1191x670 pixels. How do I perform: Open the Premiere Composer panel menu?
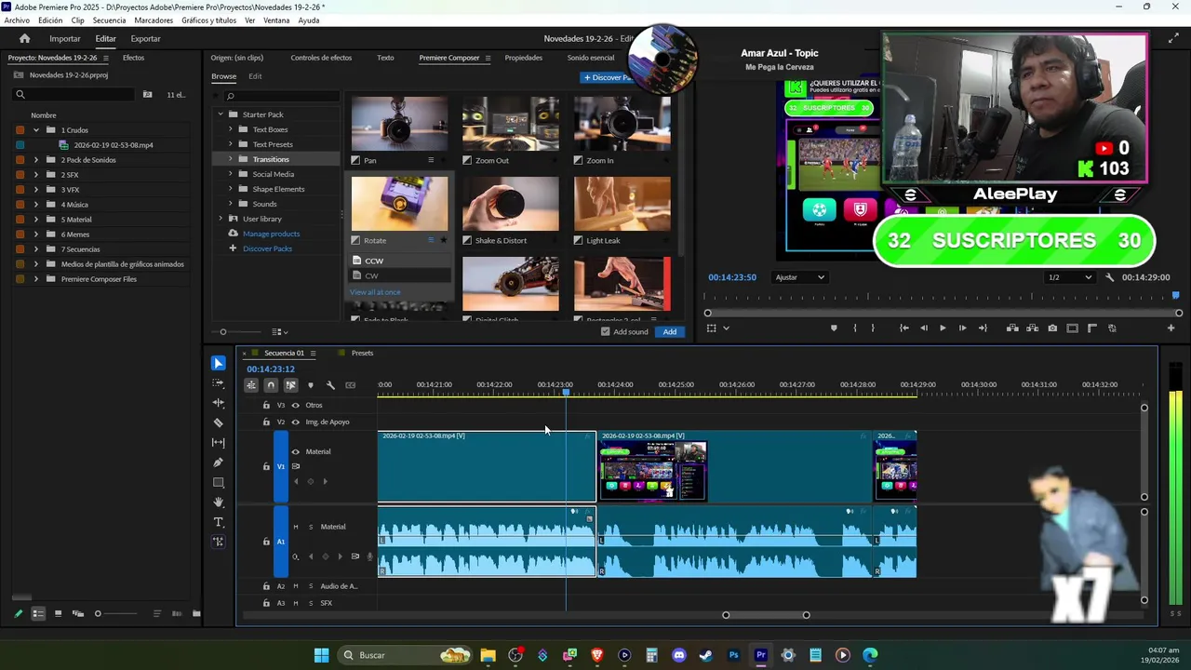pyautogui.click(x=488, y=58)
